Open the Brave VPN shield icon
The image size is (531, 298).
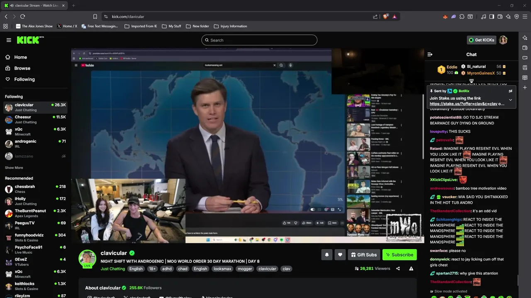(516, 17)
